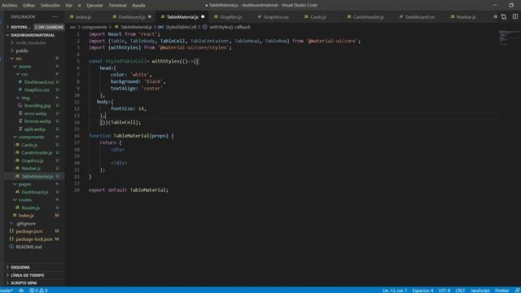The width and height of the screenshot is (521, 293).
Task: Click the Lín. 13, col. 7 position indicator
Action: tap(394, 291)
